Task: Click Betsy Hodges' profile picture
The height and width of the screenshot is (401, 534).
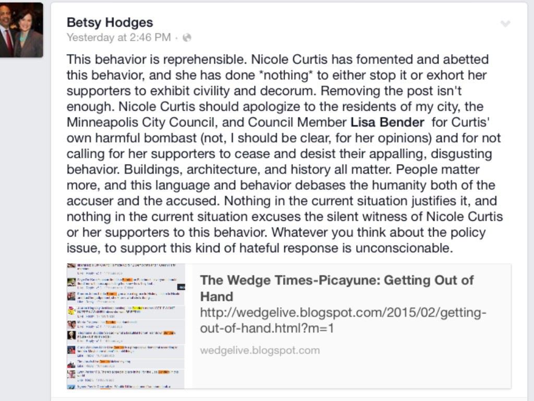Action: tap(21, 30)
